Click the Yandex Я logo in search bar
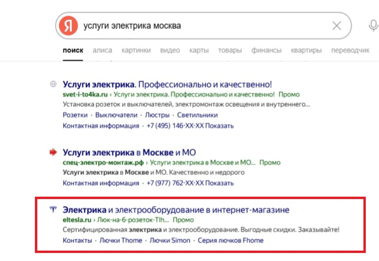The width and height of the screenshot is (379, 261). click(x=68, y=26)
